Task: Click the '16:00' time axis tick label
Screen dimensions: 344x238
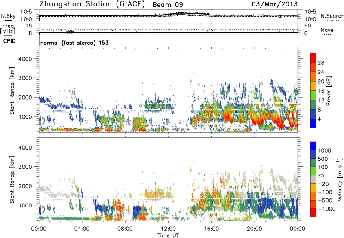Action: (212, 229)
